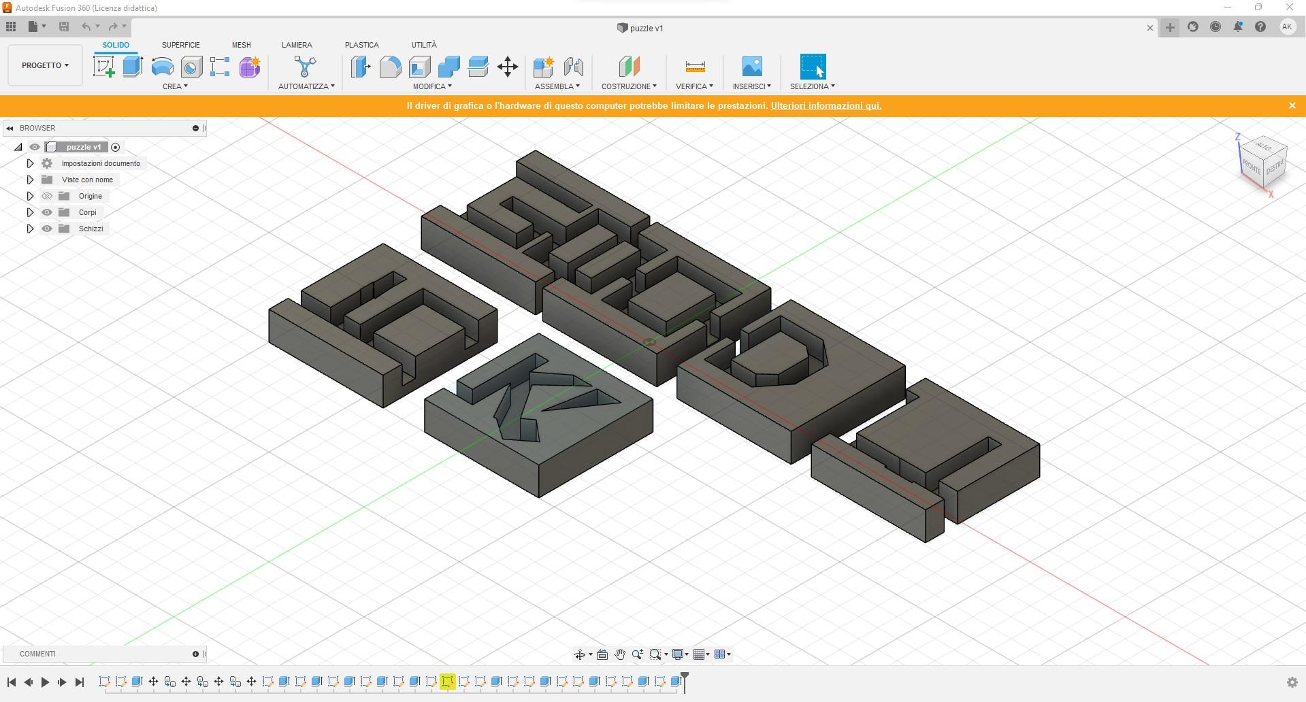1306x702 pixels.
Task: Expand the Origine folder
Action: point(30,196)
